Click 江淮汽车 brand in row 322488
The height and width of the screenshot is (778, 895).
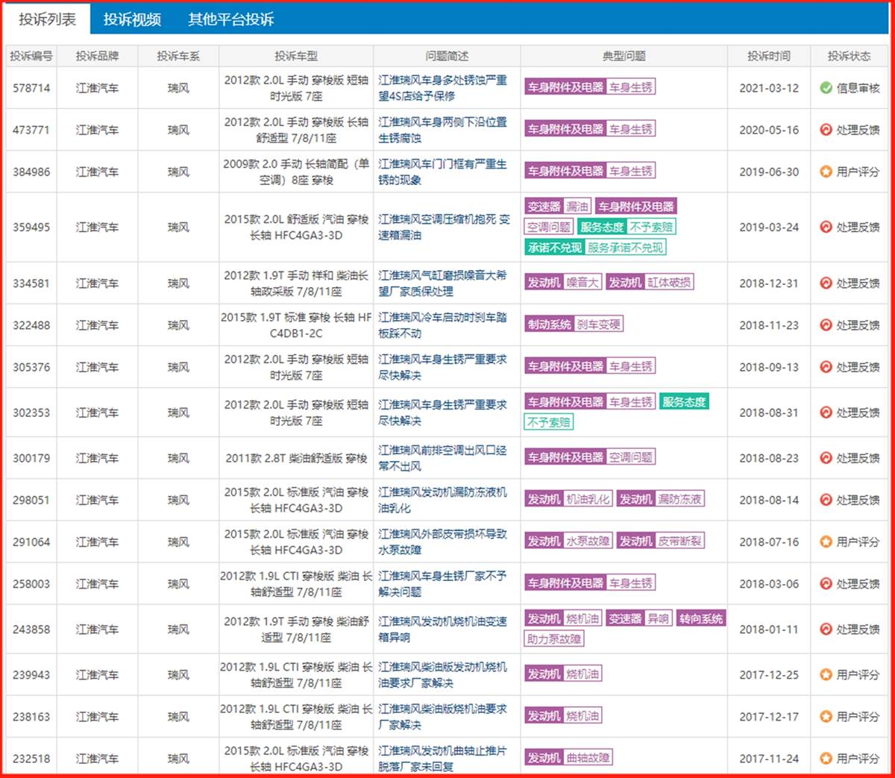pyautogui.click(x=97, y=325)
